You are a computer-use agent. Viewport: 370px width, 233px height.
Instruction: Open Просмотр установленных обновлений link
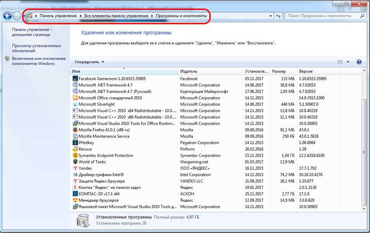point(37,48)
